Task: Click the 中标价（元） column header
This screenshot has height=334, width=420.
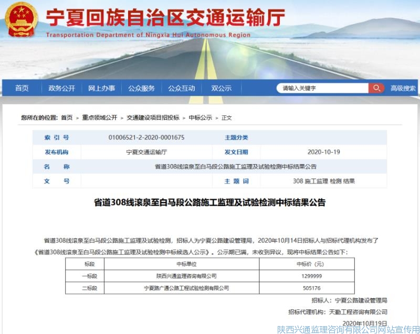Action: (310, 264)
